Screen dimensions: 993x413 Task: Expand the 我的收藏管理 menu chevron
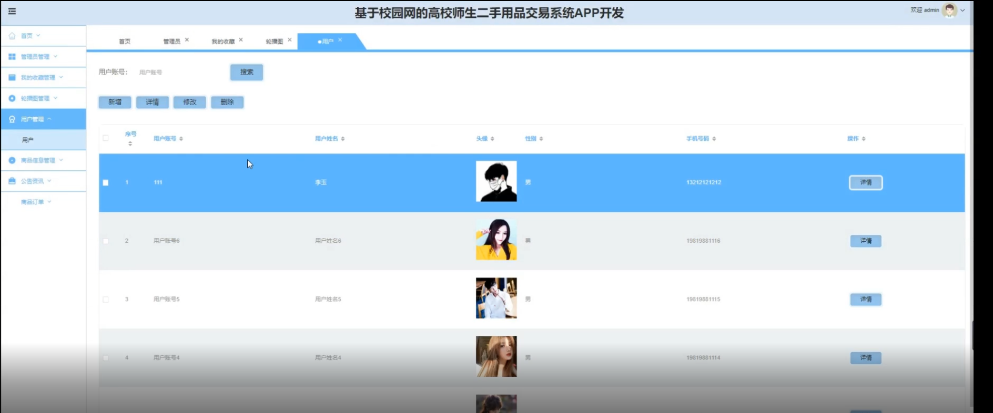coord(61,77)
